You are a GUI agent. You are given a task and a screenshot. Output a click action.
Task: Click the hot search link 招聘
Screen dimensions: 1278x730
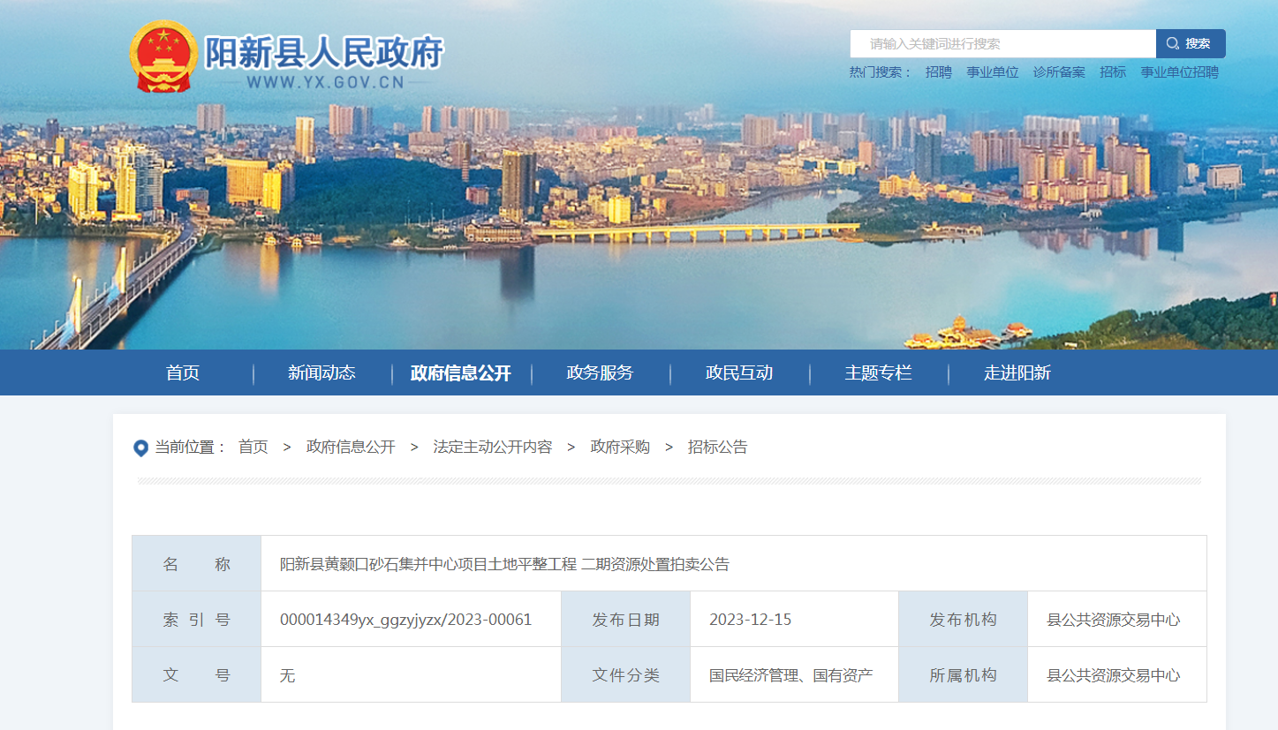[x=938, y=72]
